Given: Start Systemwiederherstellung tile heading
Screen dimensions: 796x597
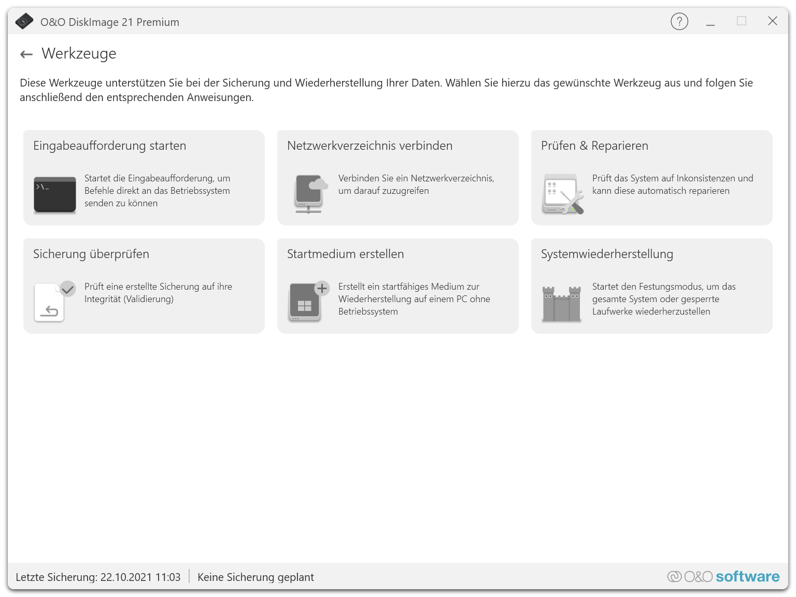Looking at the screenshot, I should [607, 254].
